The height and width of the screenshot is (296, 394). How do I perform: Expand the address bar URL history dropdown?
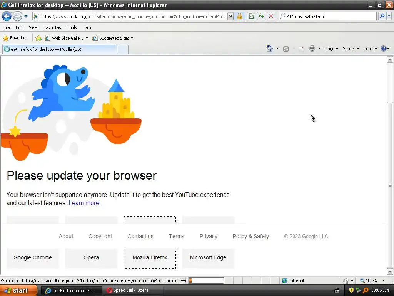click(x=230, y=16)
